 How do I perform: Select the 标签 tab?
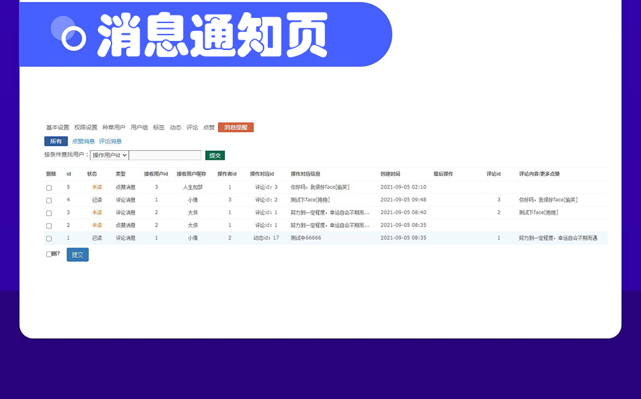point(158,128)
